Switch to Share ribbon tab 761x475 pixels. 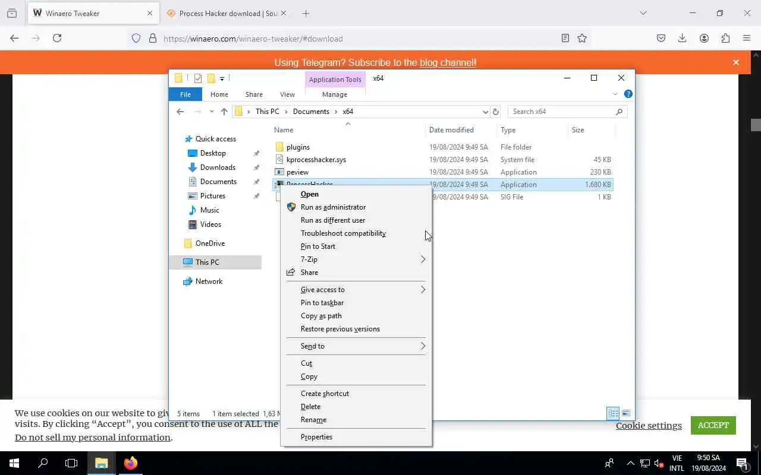click(254, 94)
